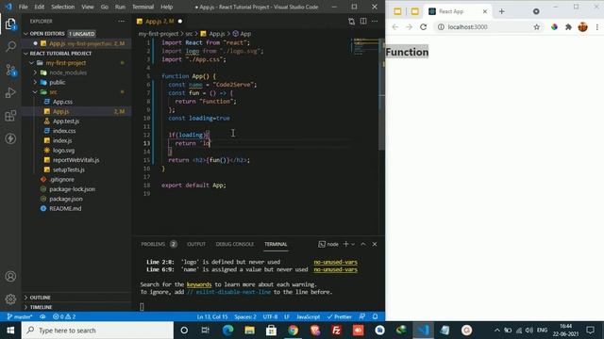Collapse the Open Editors section
This screenshot has width=604, height=339.
point(25,34)
